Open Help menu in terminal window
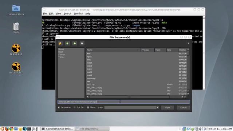 click(x=88, y=13)
